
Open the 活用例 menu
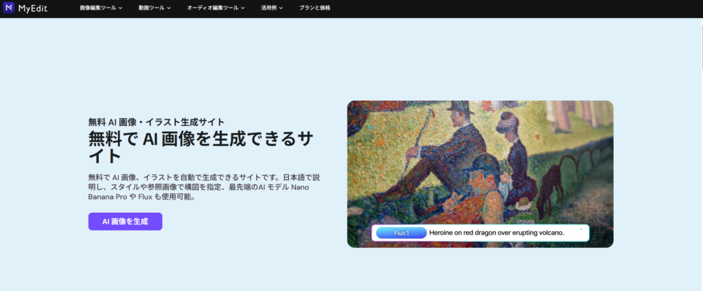coord(270,8)
